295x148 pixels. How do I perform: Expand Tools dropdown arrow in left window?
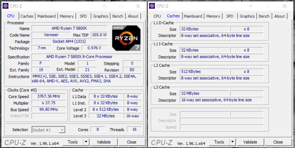click(x=86, y=142)
